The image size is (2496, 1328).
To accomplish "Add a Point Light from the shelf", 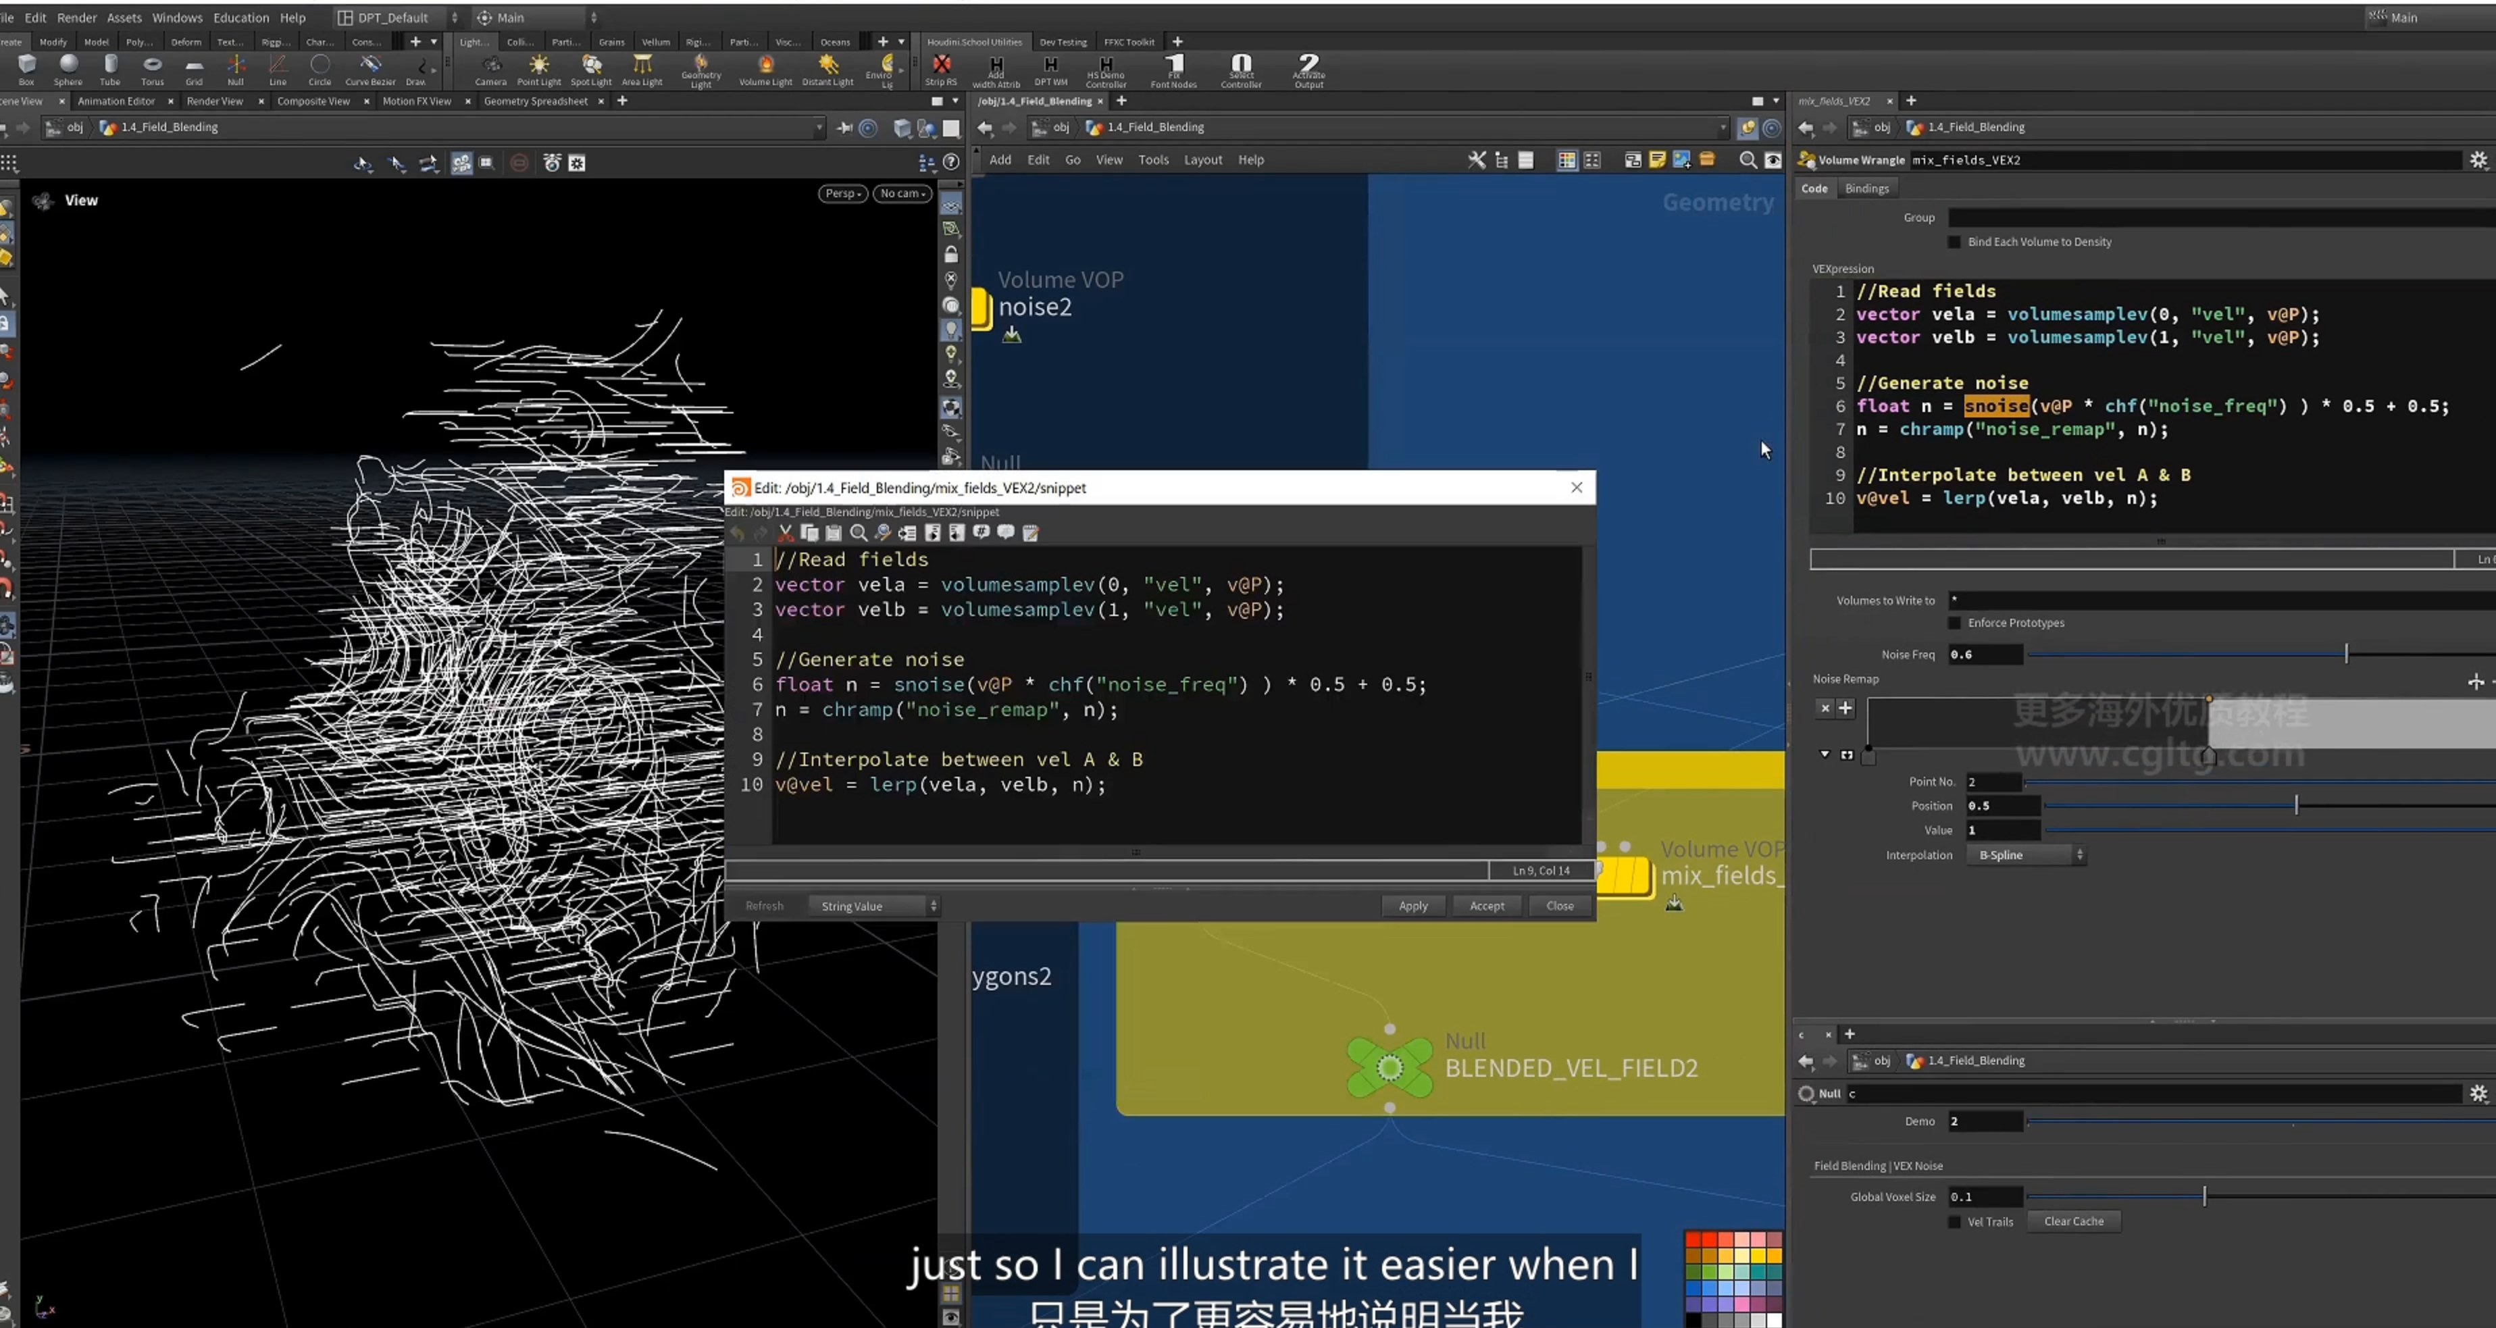I will [x=539, y=69].
